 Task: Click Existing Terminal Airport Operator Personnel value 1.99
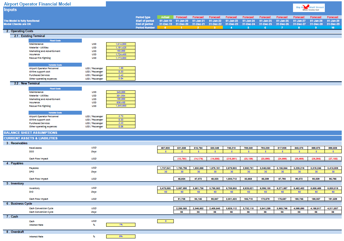point(121,68)
